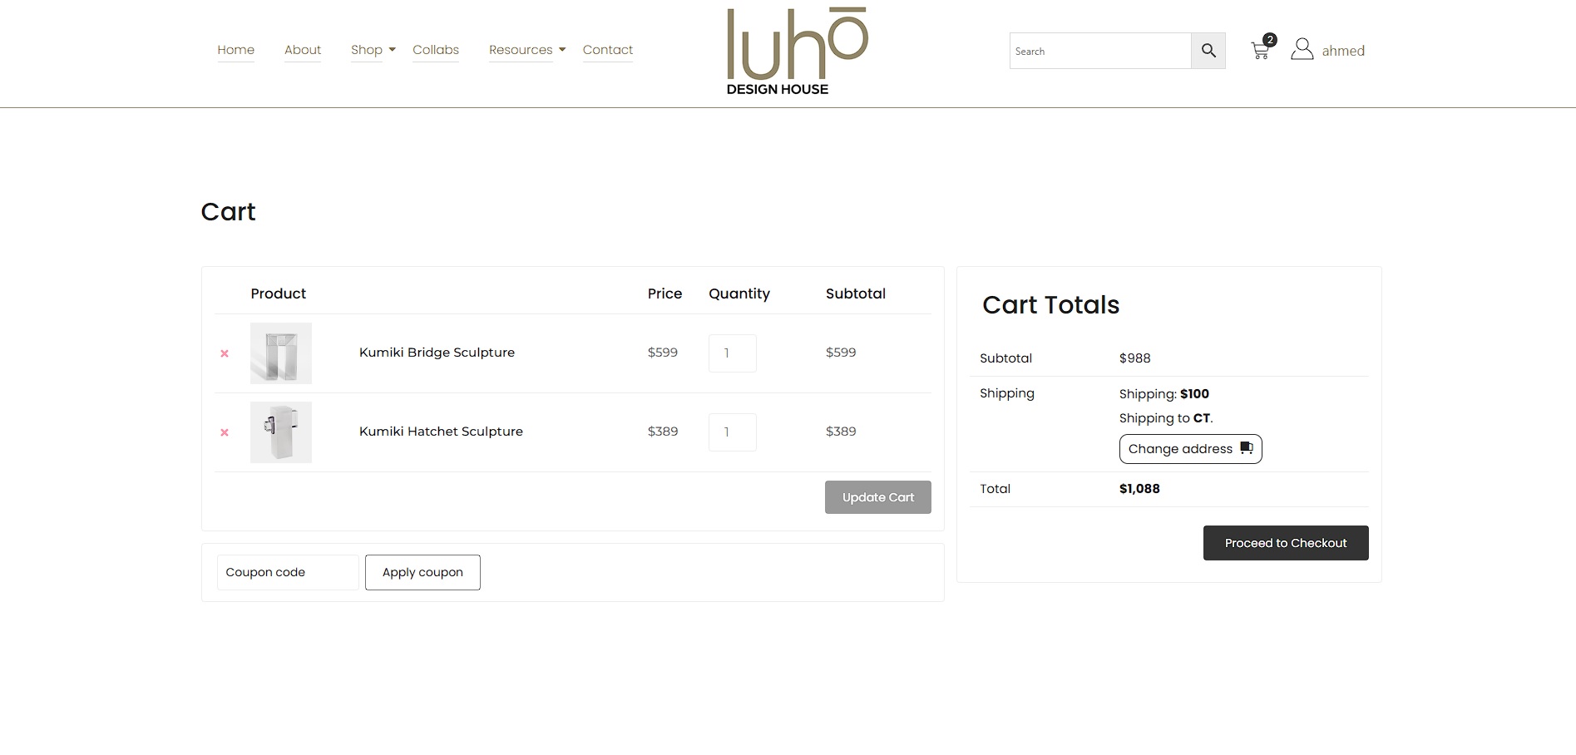Screen dimensions: 1576x755
Task: Click the Shipping: $100 text
Action: (1164, 394)
